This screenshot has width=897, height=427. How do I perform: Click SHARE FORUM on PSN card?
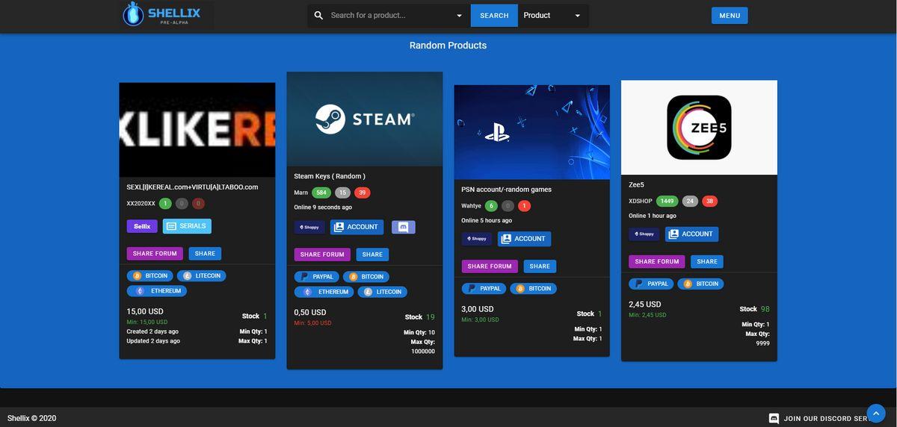(490, 267)
